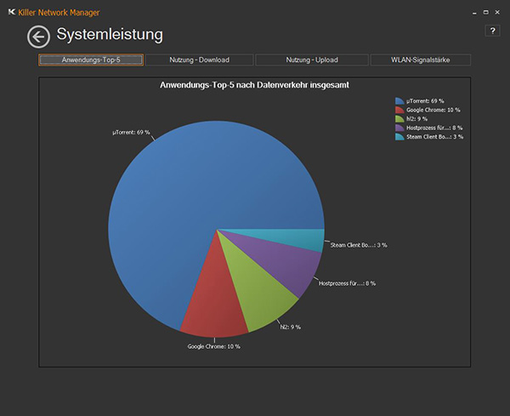Click the purple Hostprozess legend swatch
The image size is (510, 416).
399,128
